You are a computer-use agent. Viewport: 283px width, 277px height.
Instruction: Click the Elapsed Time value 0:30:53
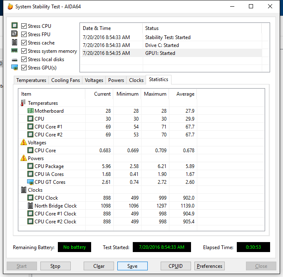tap(253, 247)
